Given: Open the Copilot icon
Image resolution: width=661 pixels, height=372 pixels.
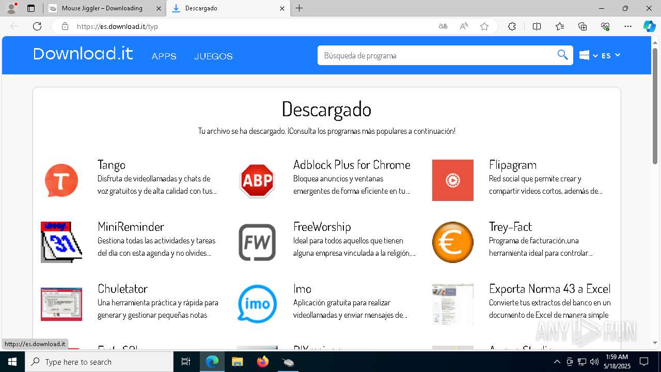Looking at the screenshot, I should [649, 26].
